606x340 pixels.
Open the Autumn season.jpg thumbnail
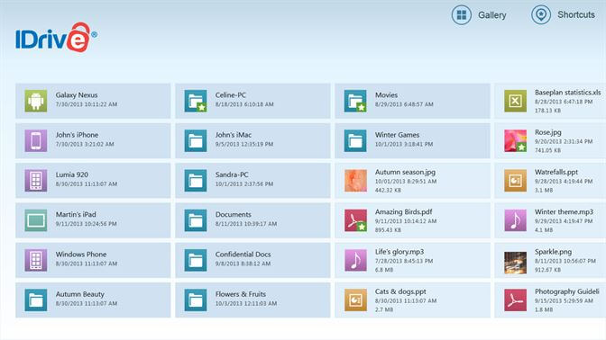point(355,181)
